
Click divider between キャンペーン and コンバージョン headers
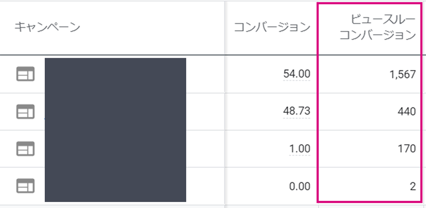pos(225,27)
